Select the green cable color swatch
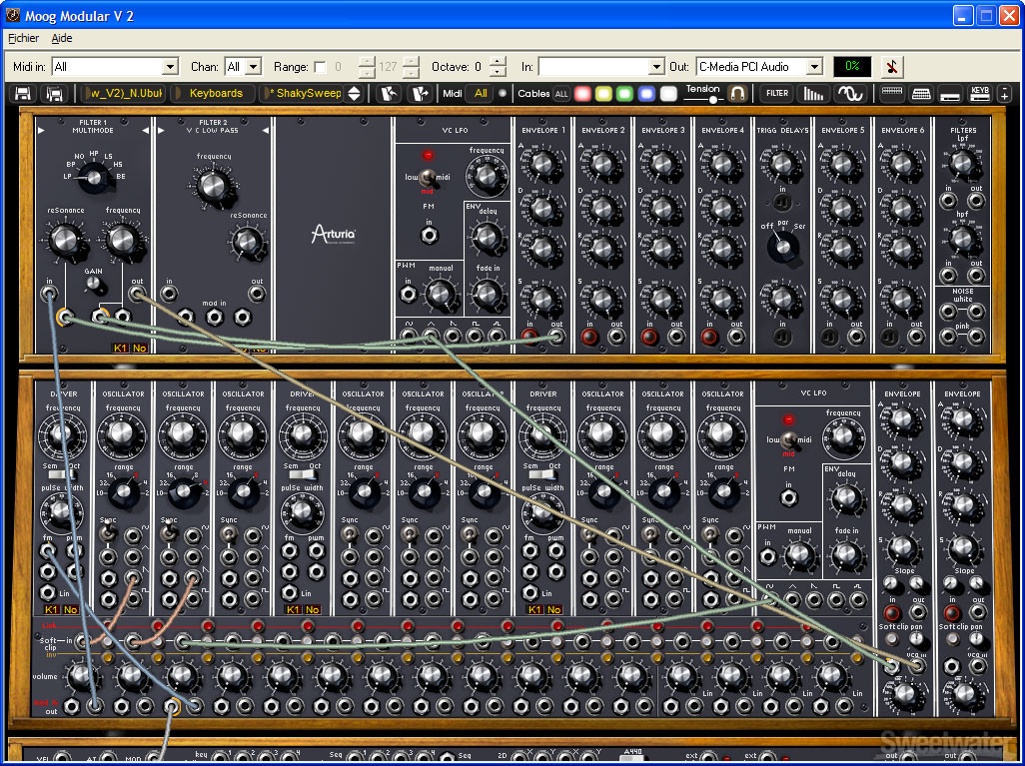 625,94
